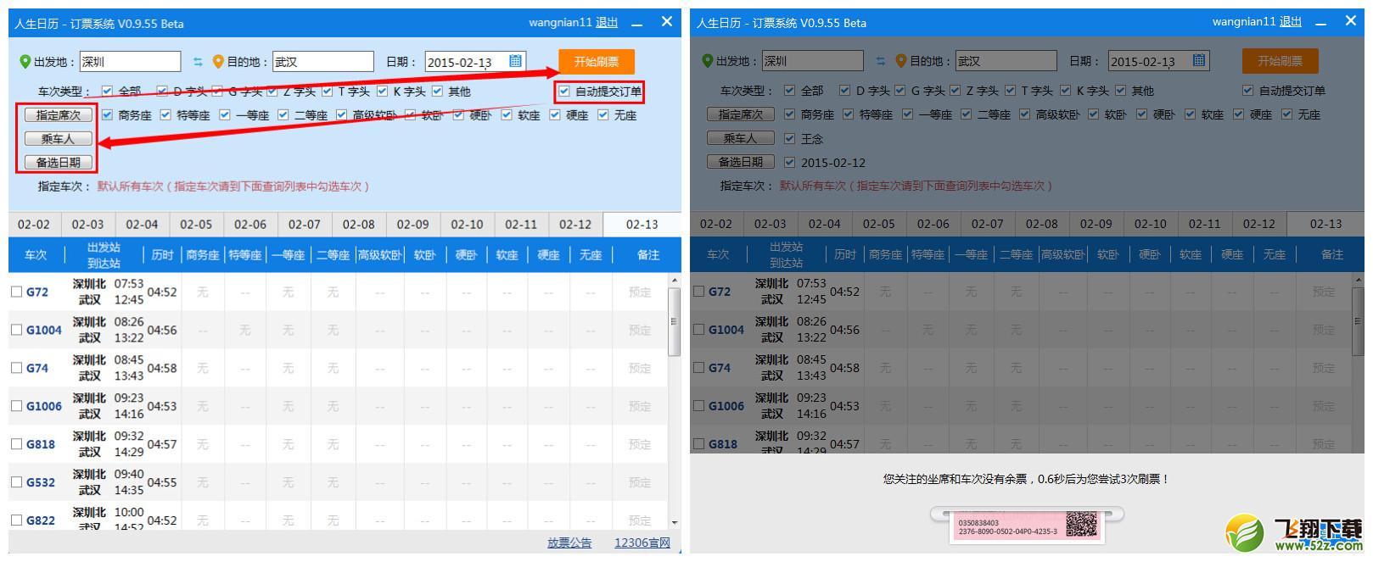
Task: Toggle 全部 train type checkbox in left window
Action: pyautogui.click(x=107, y=92)
